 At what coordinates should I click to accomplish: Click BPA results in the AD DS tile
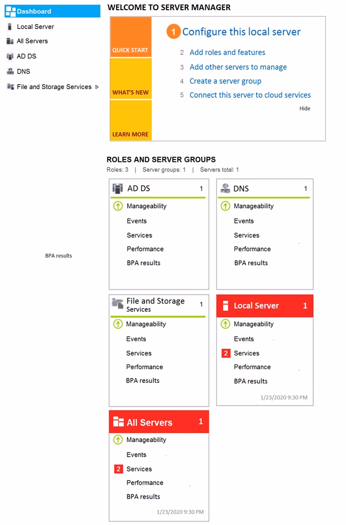coord(143,263)
